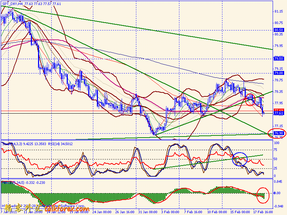This screenshot has width=287, height=215.
Task: Click the 79.15 price axis label
Action: [x=279, y=69]
